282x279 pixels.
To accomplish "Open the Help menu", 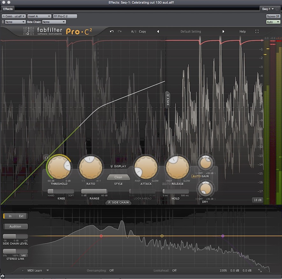I will click(242, 32).
